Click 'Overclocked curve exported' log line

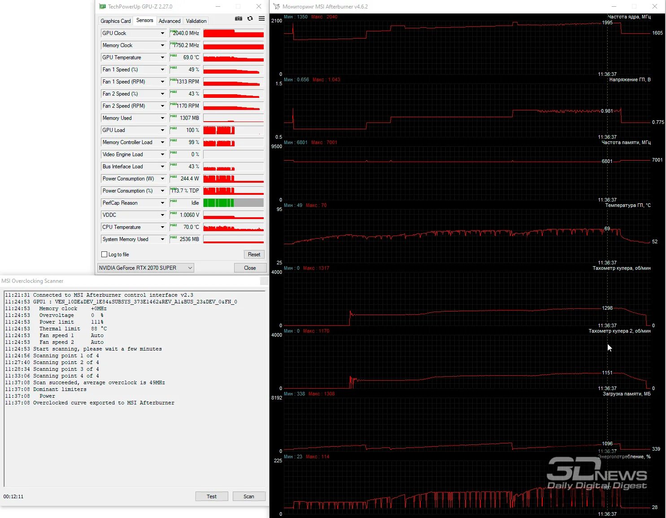[90, 403]
